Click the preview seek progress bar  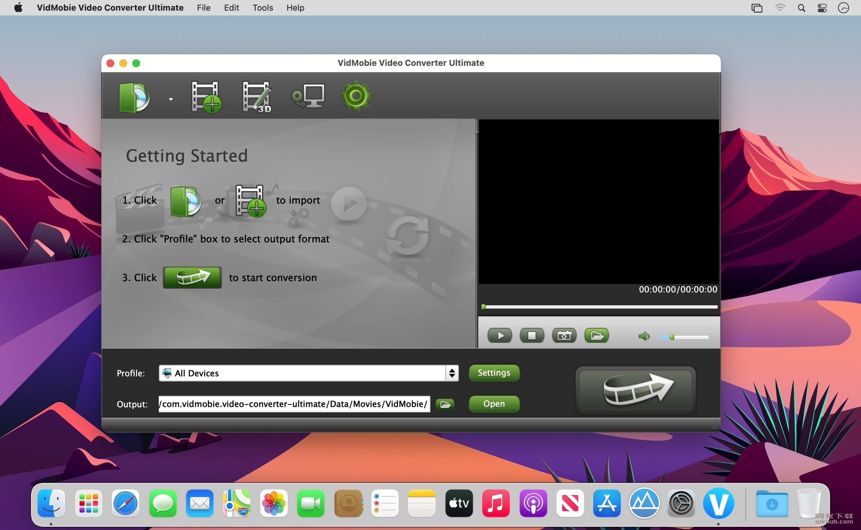pyautogui.click(x=599, y=307)
